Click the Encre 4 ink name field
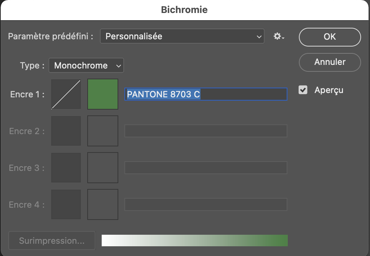The height and width of the screenshot is (256, 370). 206,204
